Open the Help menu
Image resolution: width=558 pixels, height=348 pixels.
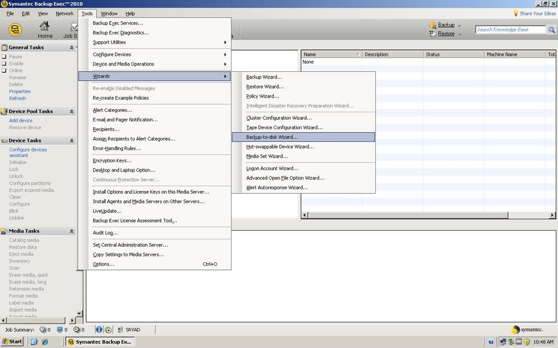(130, 14)
